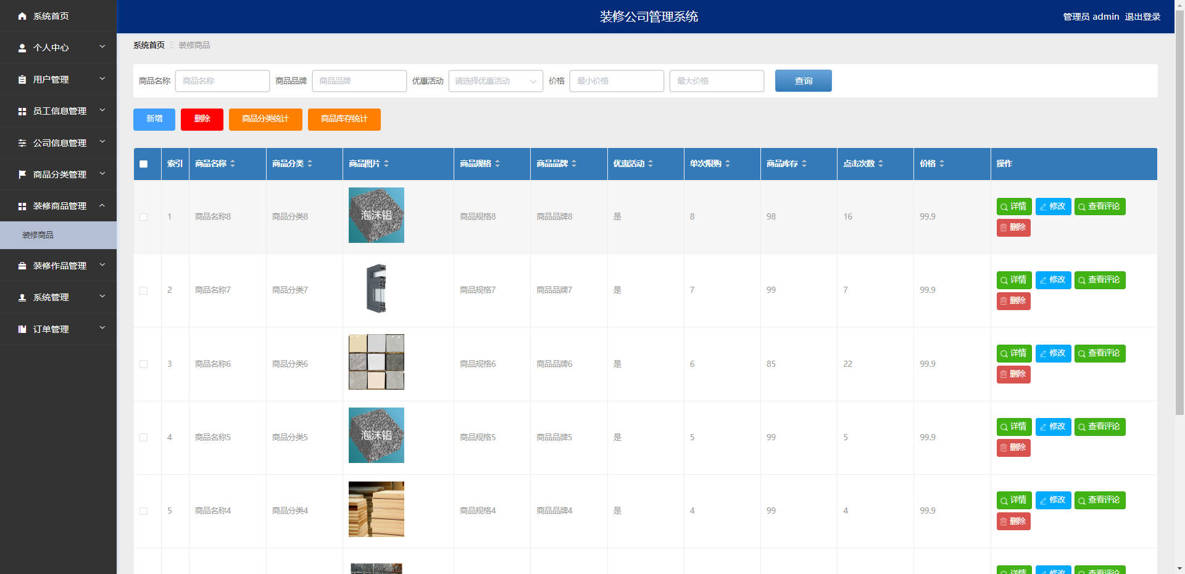Focus the 最大价格 input field

coord(717,81)
